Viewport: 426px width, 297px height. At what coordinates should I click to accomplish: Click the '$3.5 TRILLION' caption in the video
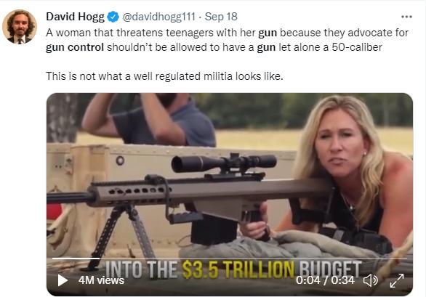[x=238, y=269]
